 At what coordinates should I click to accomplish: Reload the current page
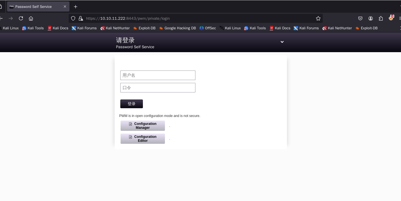[x=21, y=18]
